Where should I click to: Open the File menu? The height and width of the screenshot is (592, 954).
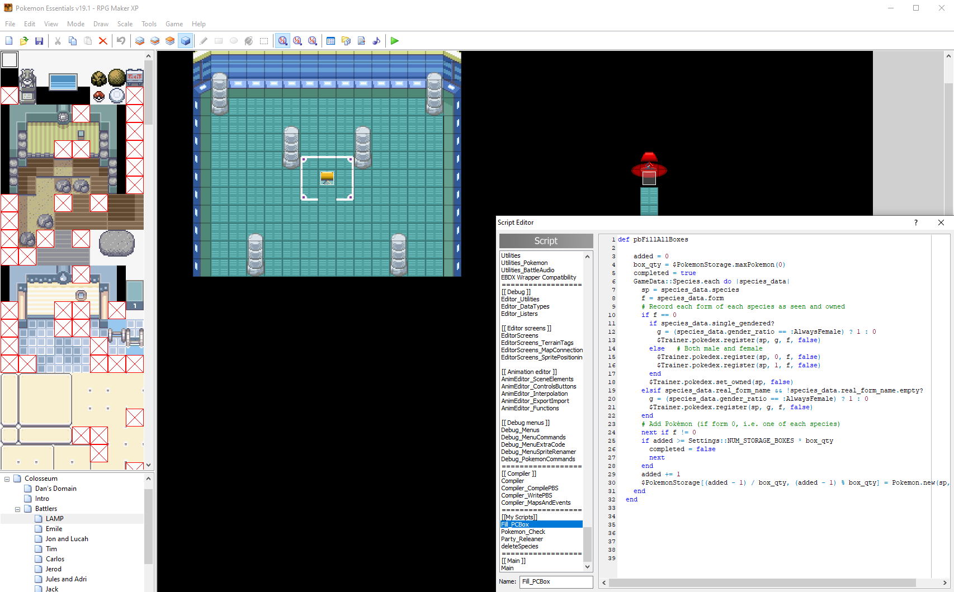(10, 24)
